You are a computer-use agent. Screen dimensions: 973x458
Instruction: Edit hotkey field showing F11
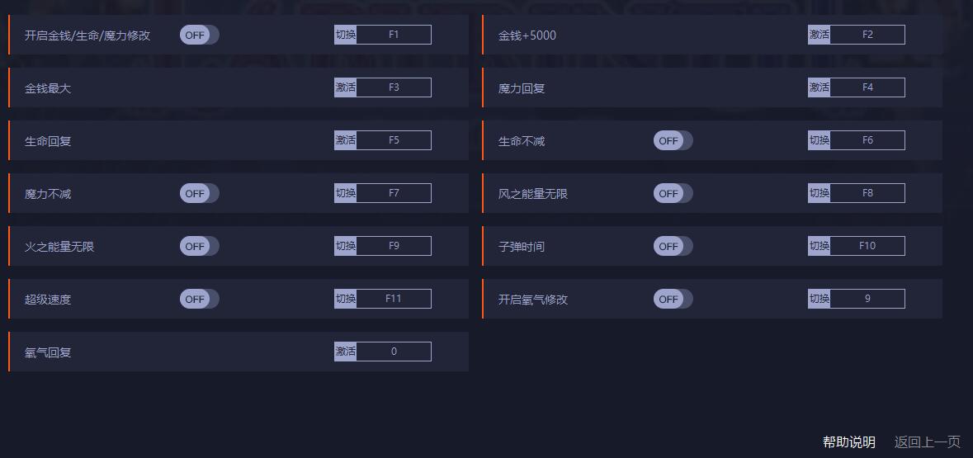(394, 299)
